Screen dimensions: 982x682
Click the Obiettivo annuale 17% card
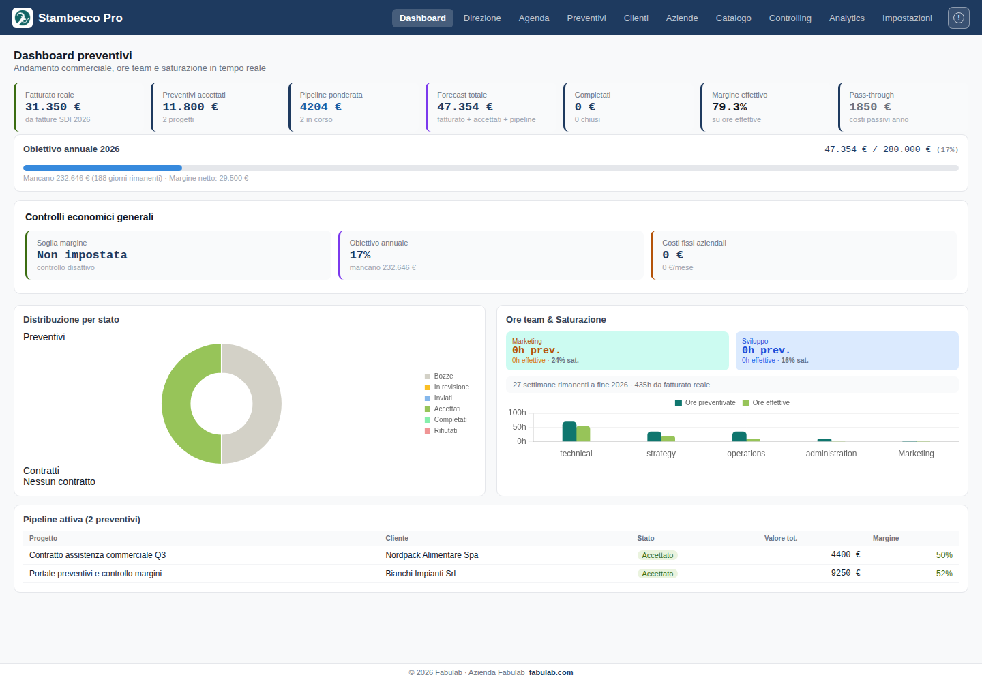click(491, 255)
